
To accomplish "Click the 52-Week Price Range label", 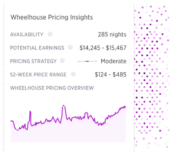I will click(38, 74).
